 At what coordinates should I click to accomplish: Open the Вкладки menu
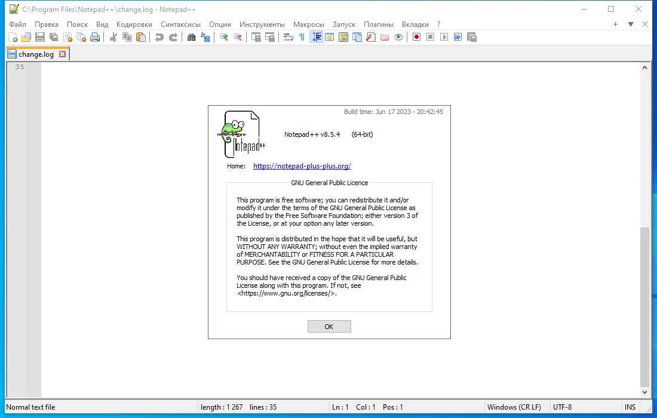(x=415, y=24)
